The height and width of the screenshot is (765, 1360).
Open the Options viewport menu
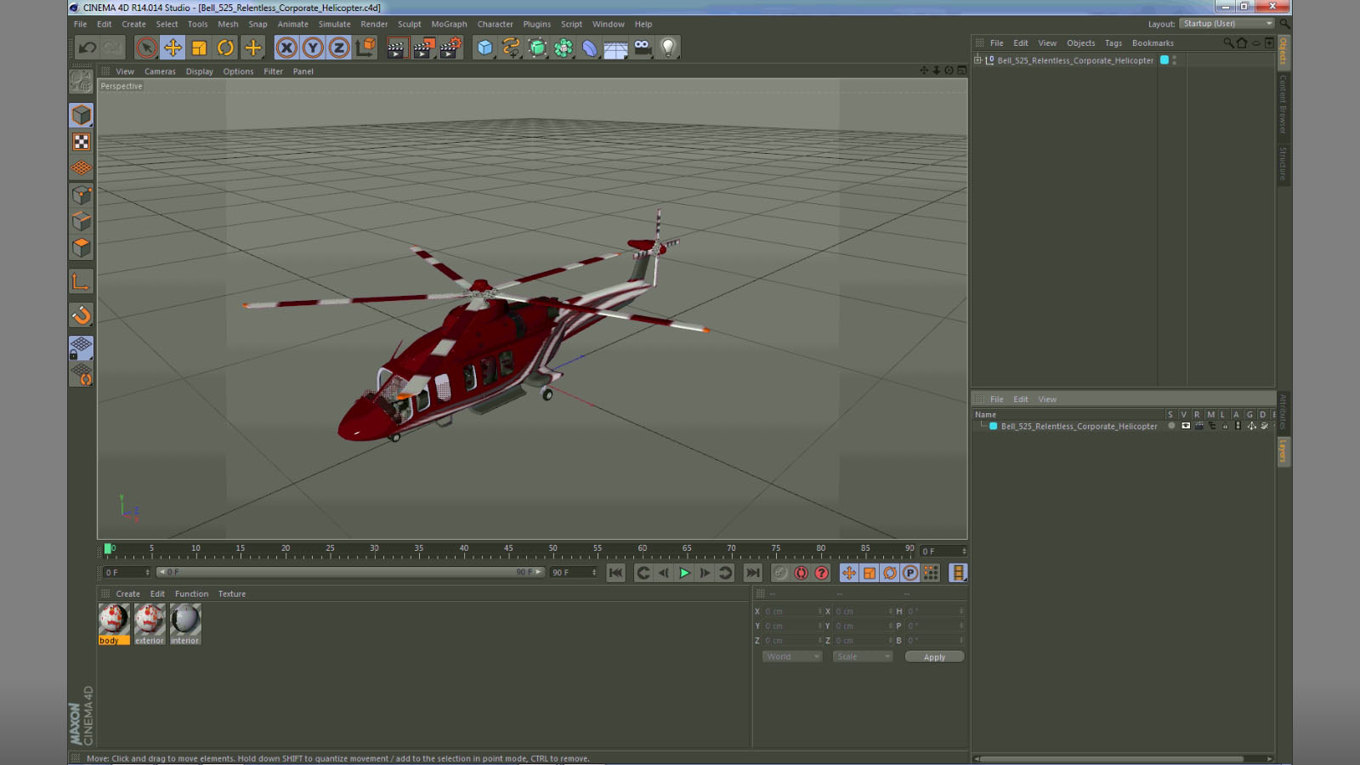(238, 71)
